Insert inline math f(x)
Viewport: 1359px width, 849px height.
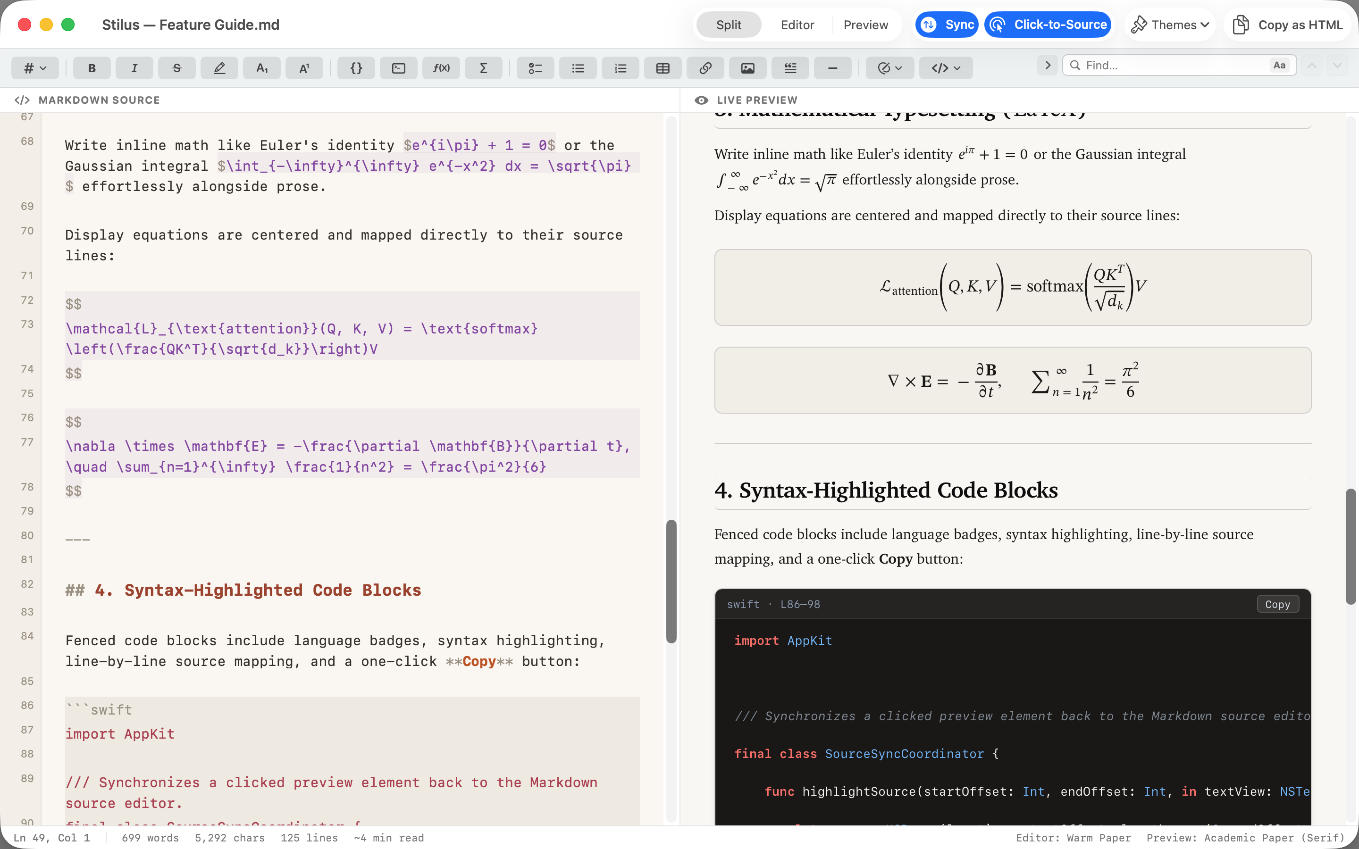click(x=441, y=68)
